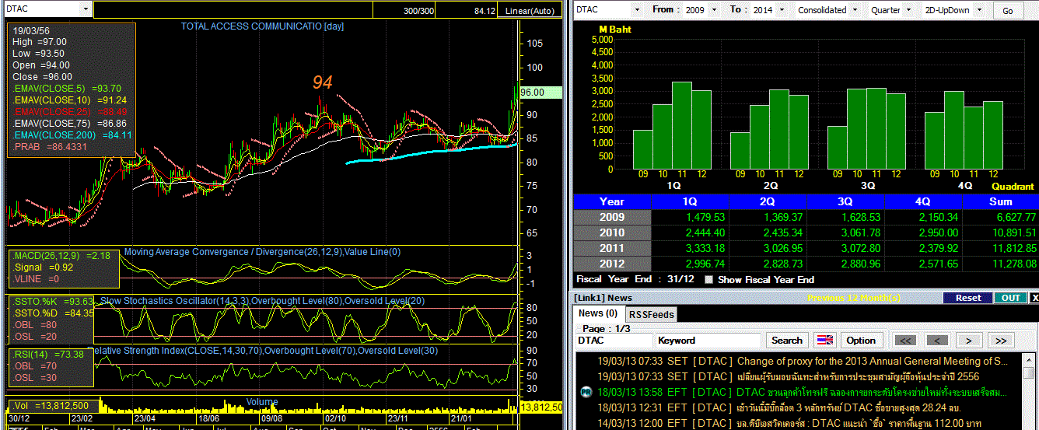Click the Search button in news panel

click(786, 341)
